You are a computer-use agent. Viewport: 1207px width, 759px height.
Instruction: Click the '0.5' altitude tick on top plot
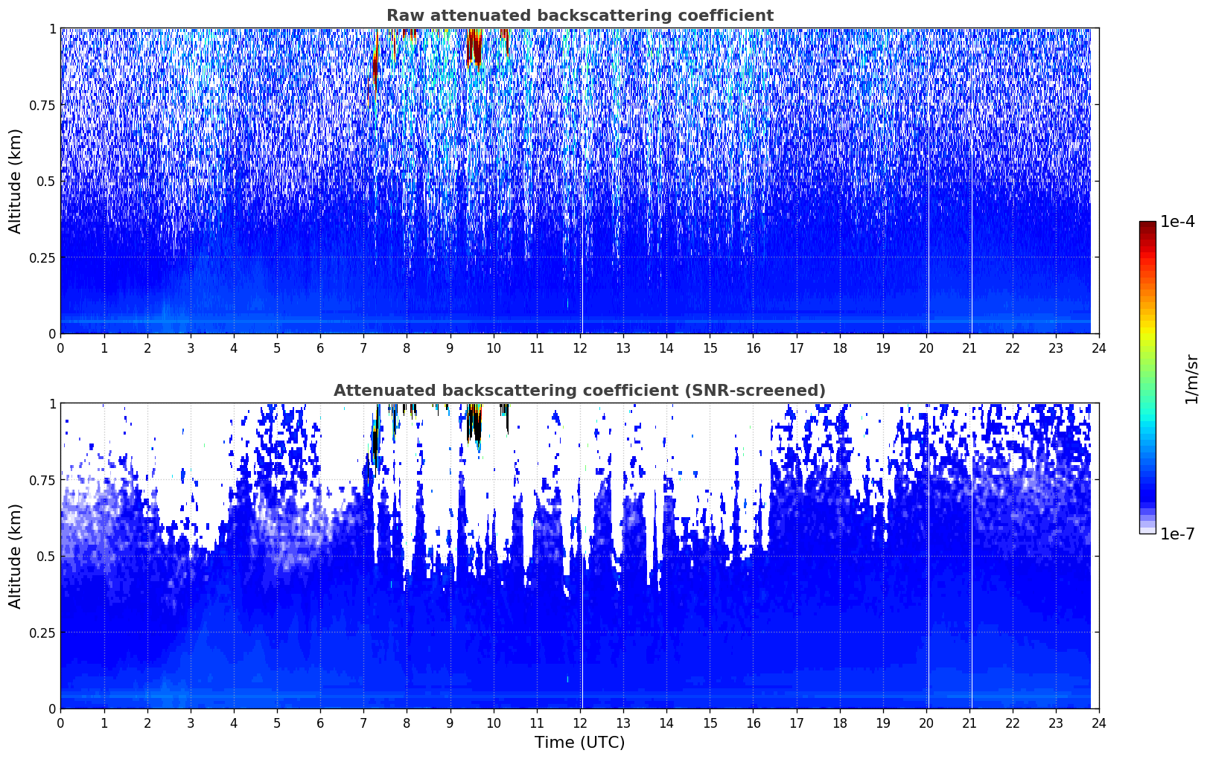click(x=46, y=181)
